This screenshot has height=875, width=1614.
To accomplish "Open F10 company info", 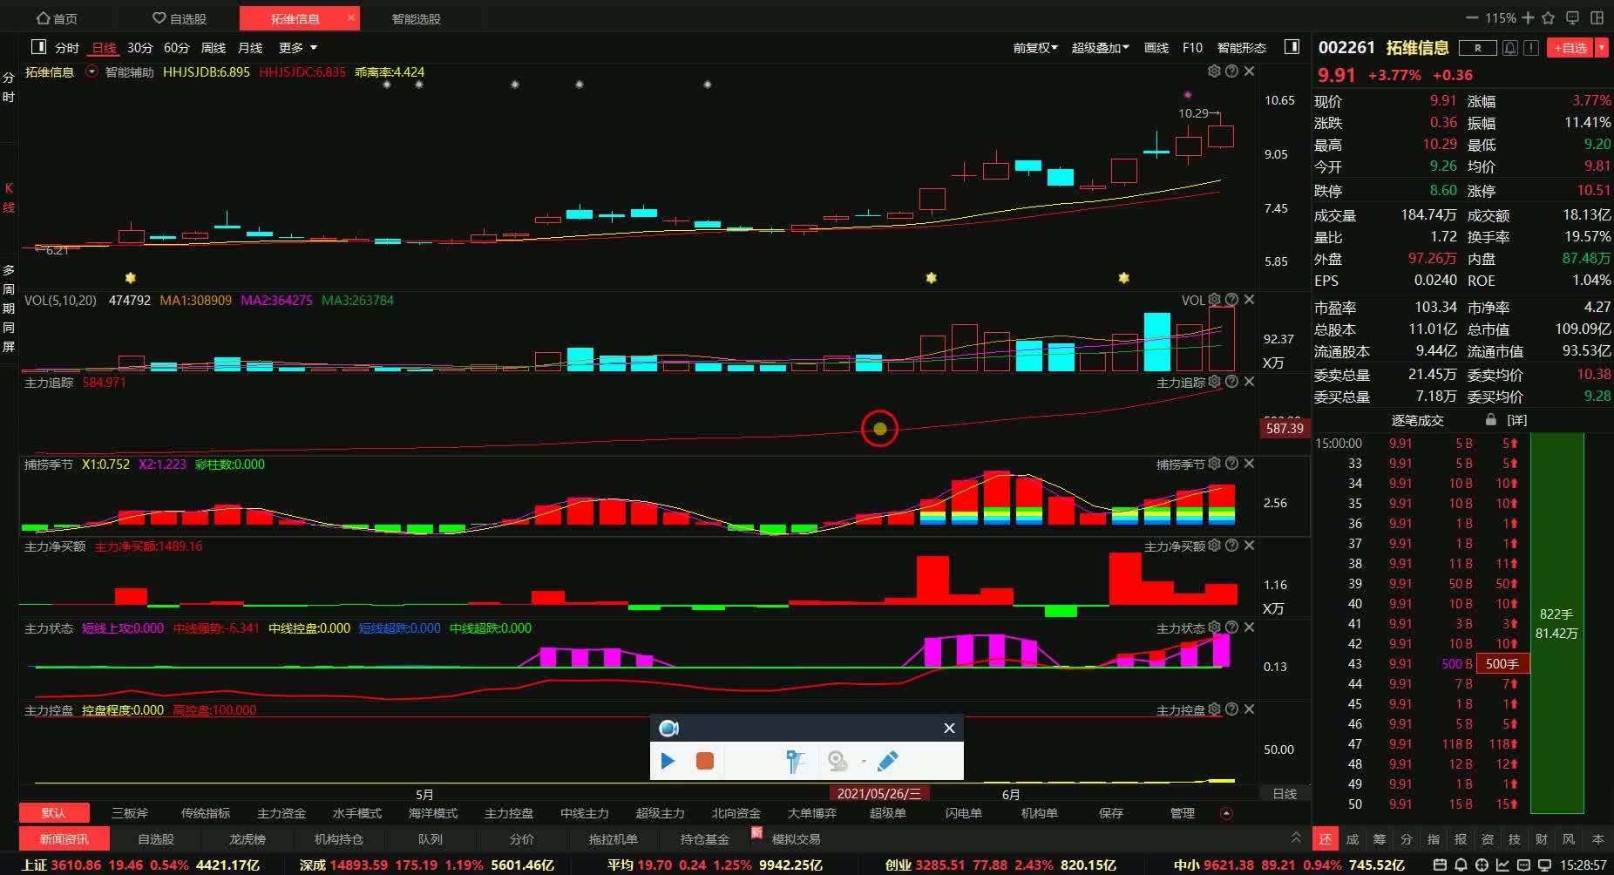I will tap(1192, 48).
